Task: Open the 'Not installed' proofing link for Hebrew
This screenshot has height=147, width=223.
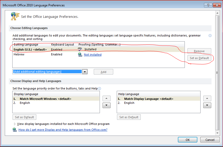Action: click(93, 55)
